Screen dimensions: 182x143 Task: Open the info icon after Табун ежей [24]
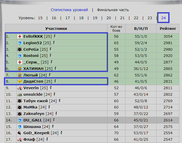[x=60, y=101]
